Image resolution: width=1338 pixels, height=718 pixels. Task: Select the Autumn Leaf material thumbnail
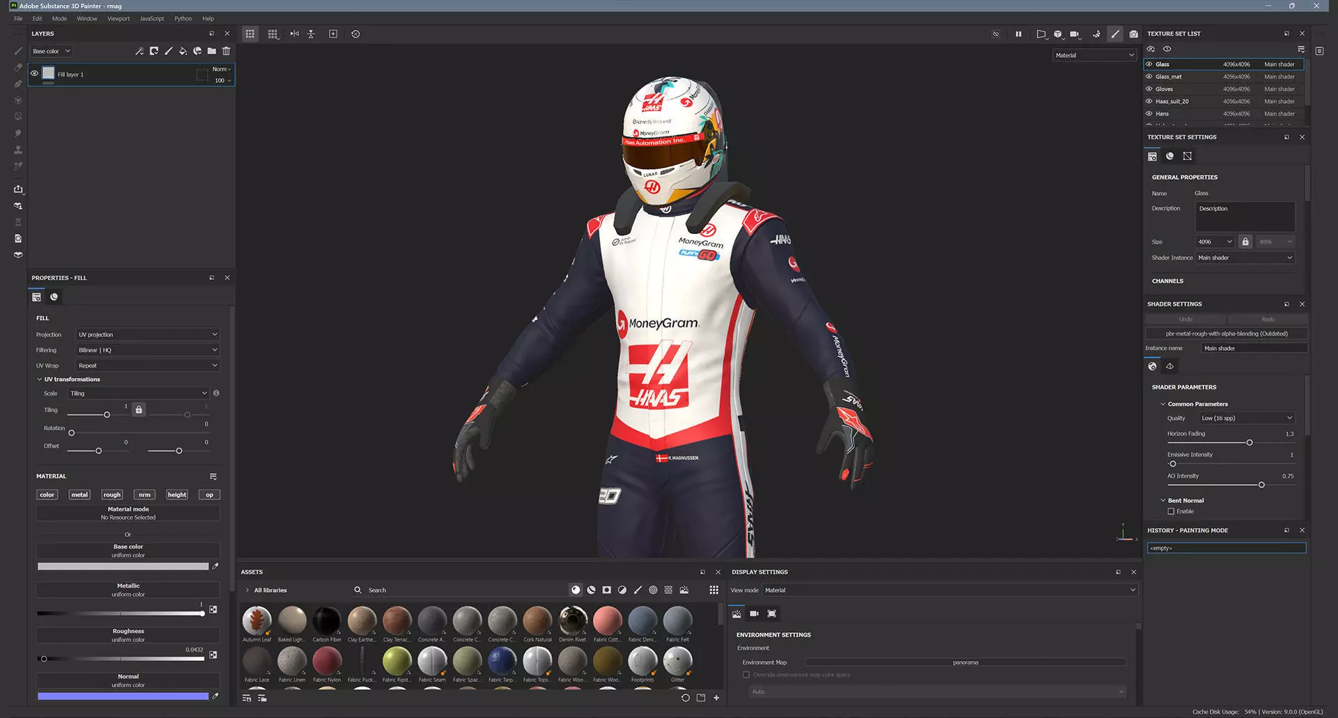pyautogui.click(x=256, y=620)
